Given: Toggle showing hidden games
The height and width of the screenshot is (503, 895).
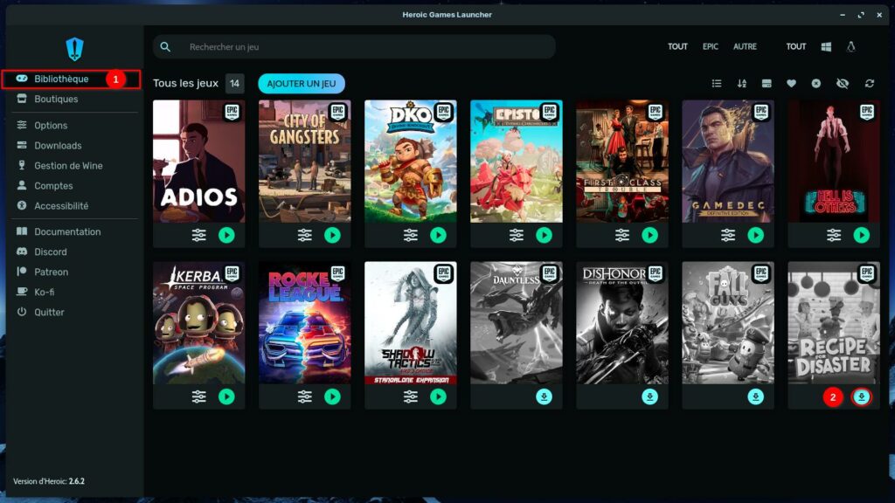Looking at the screenshot, I should click(843, 84).
